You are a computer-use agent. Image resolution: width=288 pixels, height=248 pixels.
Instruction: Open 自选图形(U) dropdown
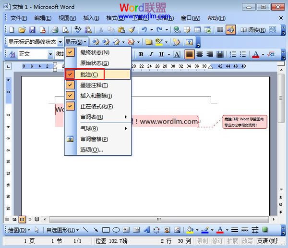(x=62, y=230)
